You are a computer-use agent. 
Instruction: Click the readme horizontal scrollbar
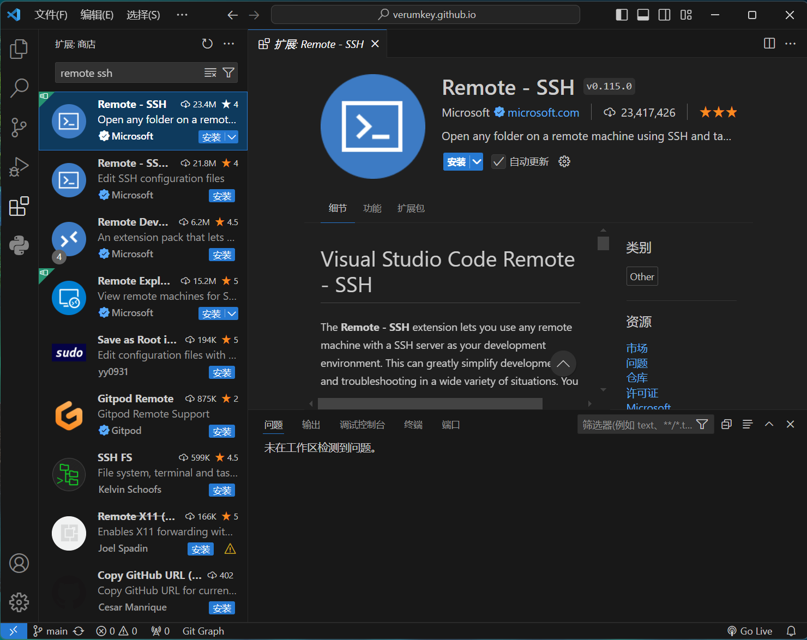pos(430,403)
